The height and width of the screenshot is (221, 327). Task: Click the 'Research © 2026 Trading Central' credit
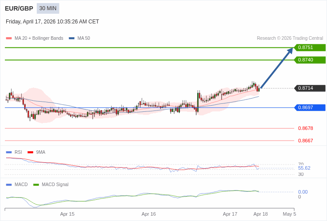(290, 38)
